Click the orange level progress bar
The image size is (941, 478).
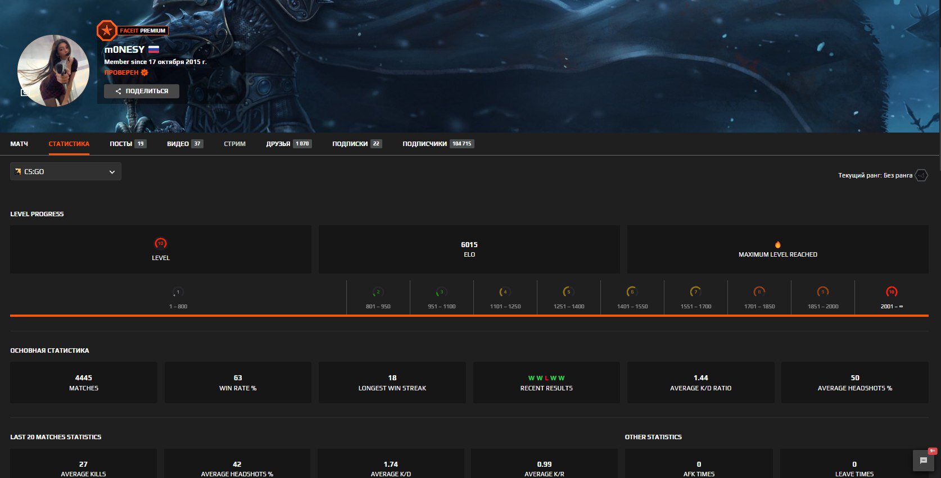469,316
